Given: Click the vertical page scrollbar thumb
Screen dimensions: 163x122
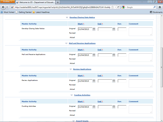Looking at the screenshot, I should (161, 67).
